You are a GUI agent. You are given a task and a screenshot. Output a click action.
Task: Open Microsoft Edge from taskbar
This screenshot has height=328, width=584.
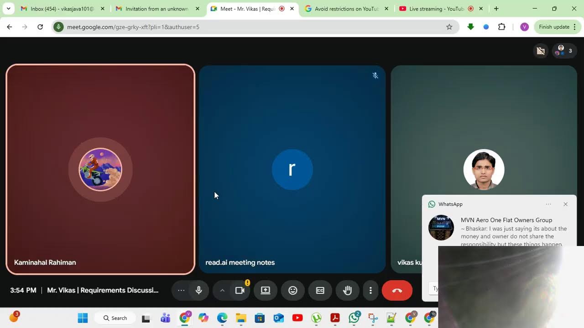click(222, 318)
